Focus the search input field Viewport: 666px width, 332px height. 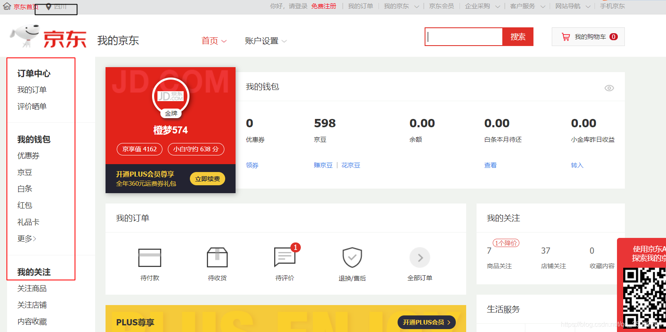pos(464,37)
